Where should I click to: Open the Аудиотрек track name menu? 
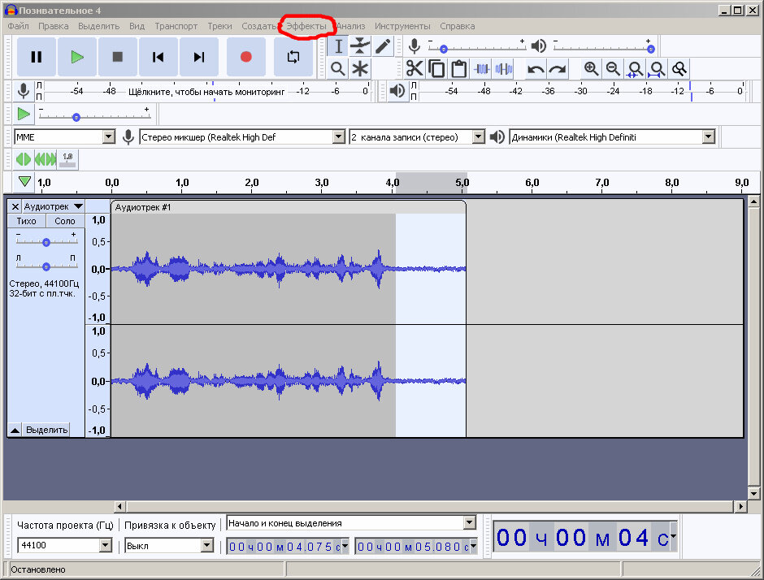(53, 206)
